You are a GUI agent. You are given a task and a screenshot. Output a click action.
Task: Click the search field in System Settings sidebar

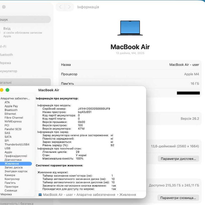[x=25, y=20]
